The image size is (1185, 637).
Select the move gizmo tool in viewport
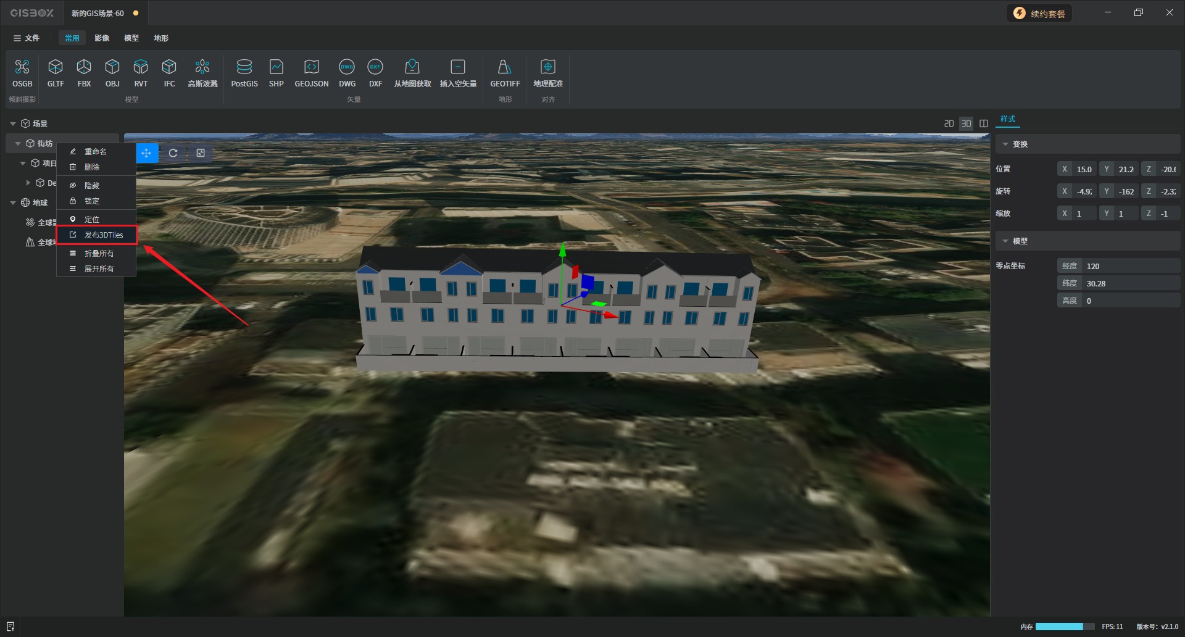146,153
